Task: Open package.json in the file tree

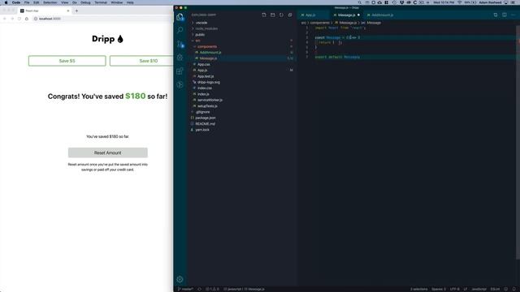Action: (206, 118)
